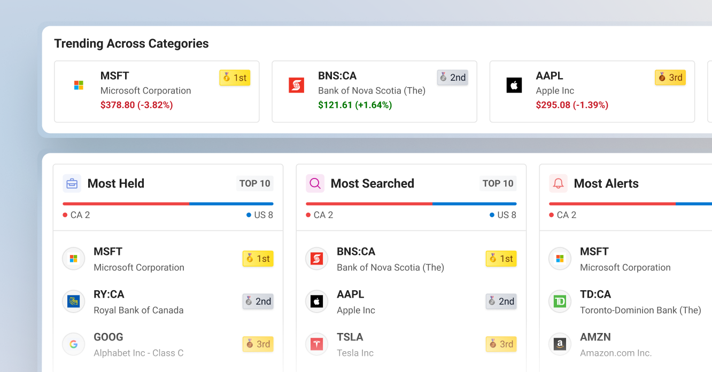Click Microsoft logo in Most Held list
Screen dimensions: 712x372
point(74,259)
